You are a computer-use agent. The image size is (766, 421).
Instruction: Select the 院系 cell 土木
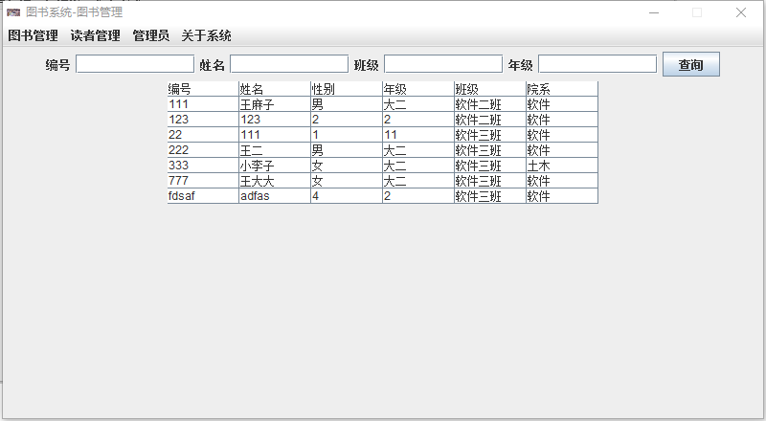pyautogui.click(x=562, y=166)
